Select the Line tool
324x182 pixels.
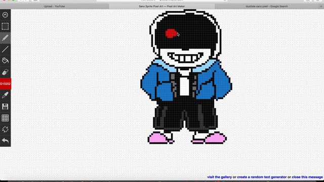(x=5, y=50)
